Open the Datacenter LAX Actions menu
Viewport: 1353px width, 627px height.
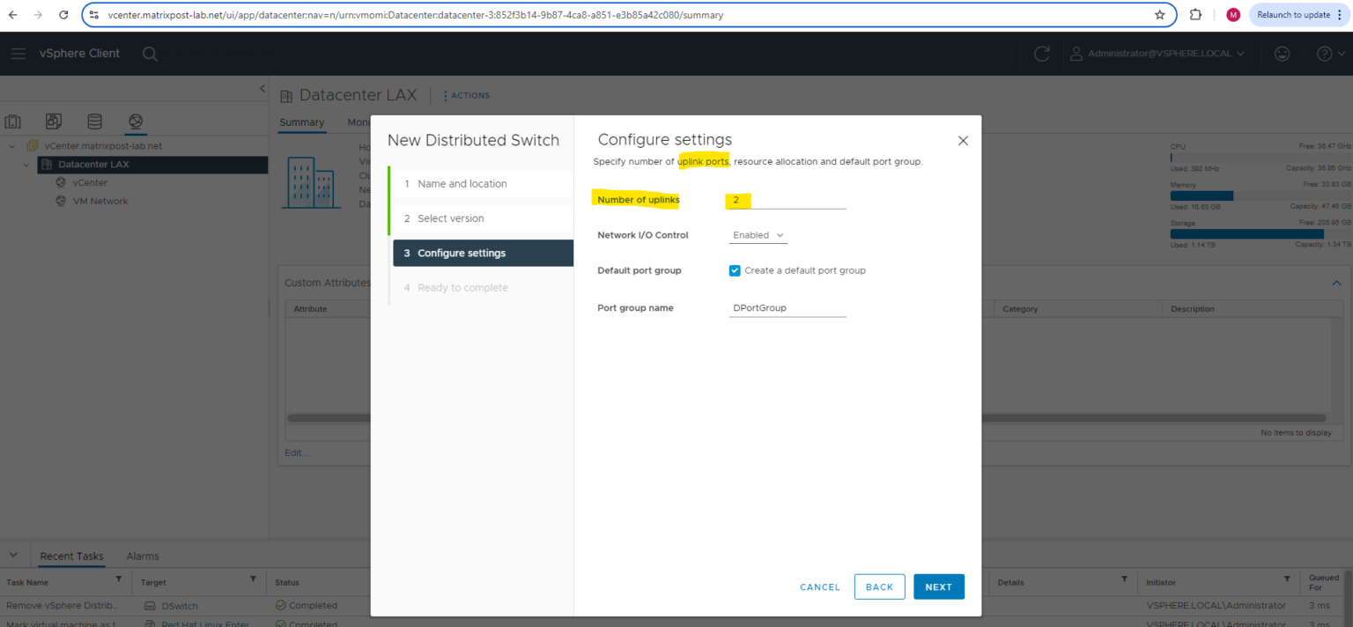[x=467, y=95]
